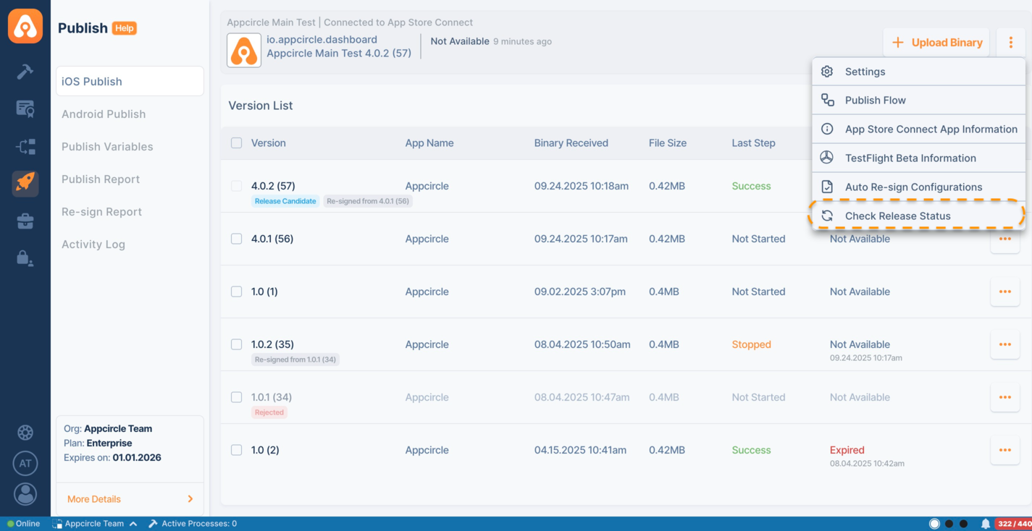This screenshot has height=531, width=1032.
Task: Open the vertical three-dot menu near Upload Binary
Action: click(1010, 43)
